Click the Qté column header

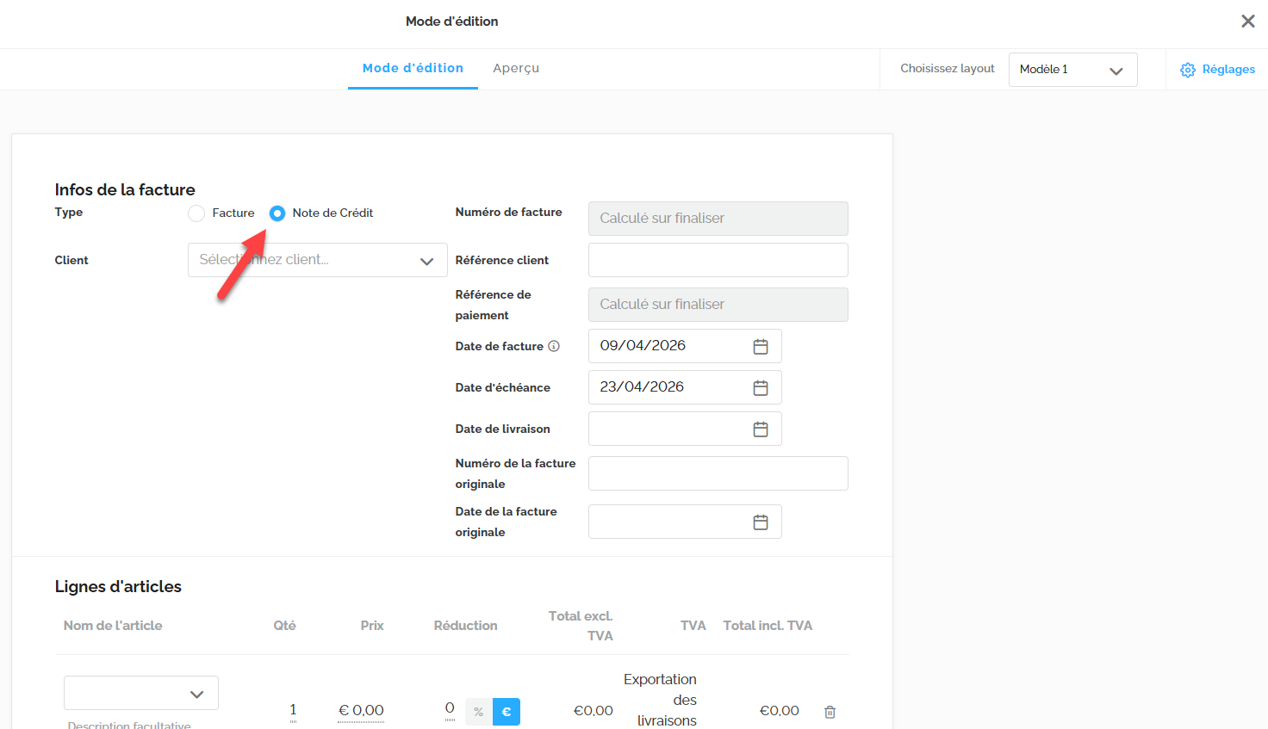(x=285, y=626)
